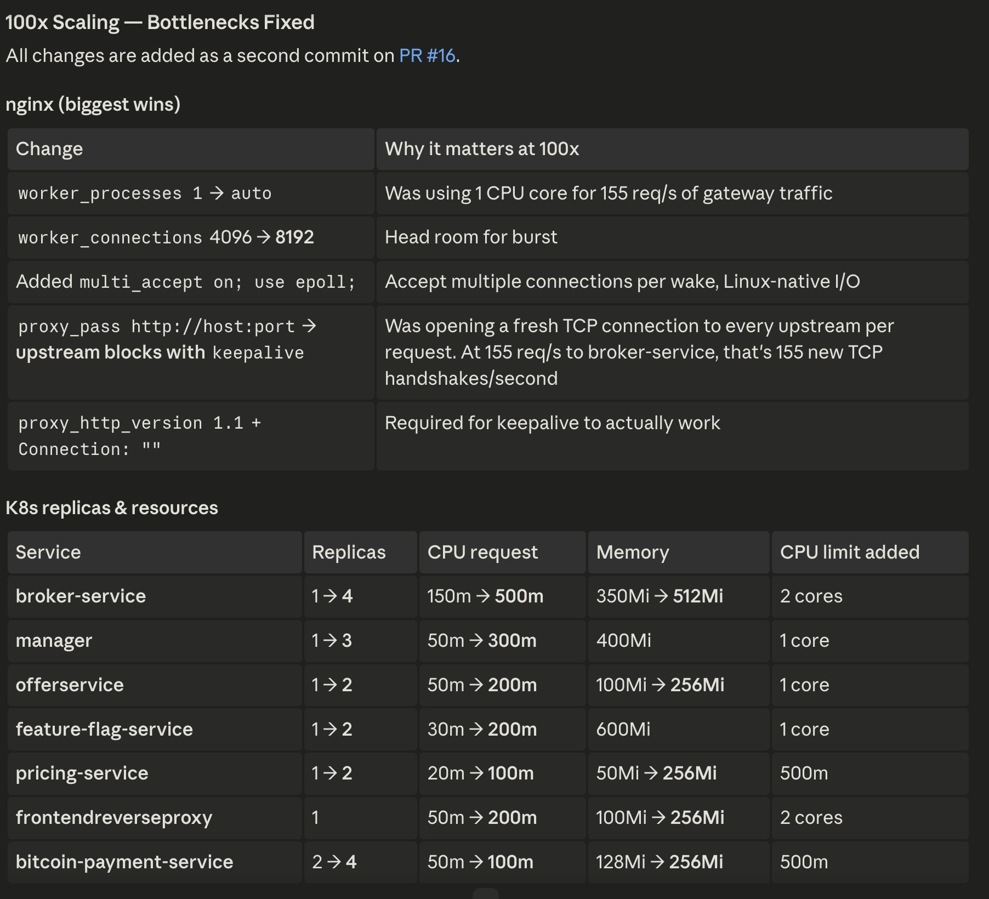Click the 'CPU limit added' column header
The image size is (989, 899).
point(870,553)
